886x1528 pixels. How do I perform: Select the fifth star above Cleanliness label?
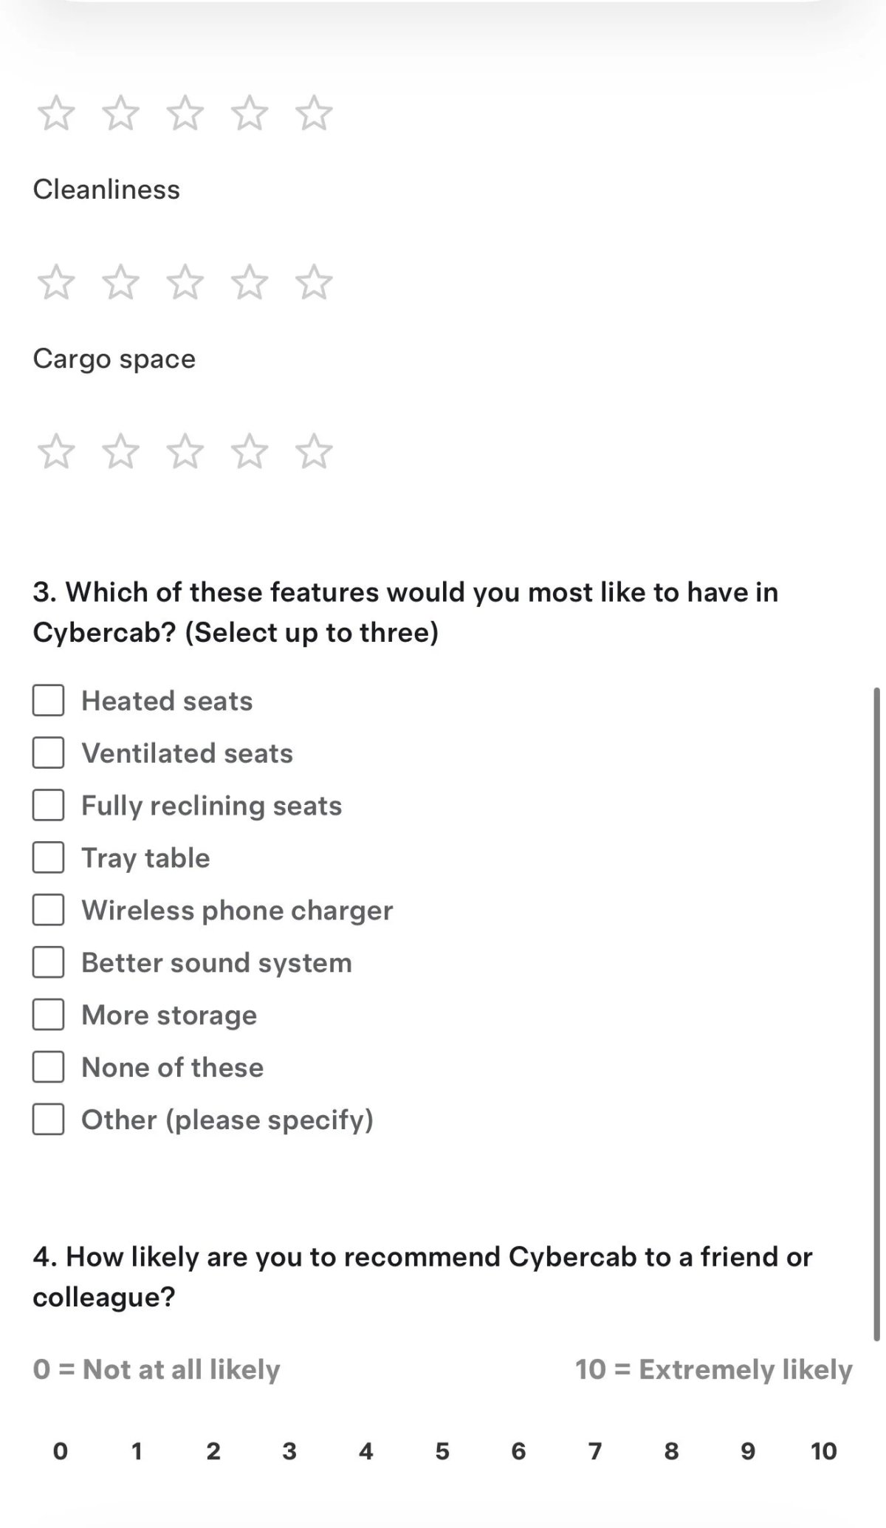[x=314, y=113]
